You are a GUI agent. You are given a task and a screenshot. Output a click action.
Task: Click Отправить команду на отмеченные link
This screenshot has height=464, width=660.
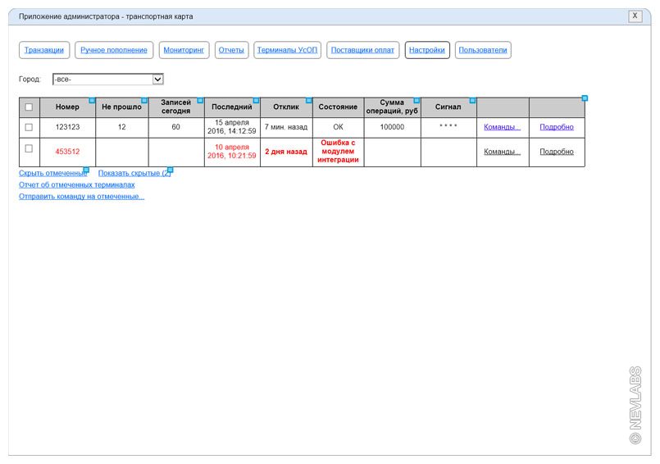pyautogui.click(x=81, y=197)
